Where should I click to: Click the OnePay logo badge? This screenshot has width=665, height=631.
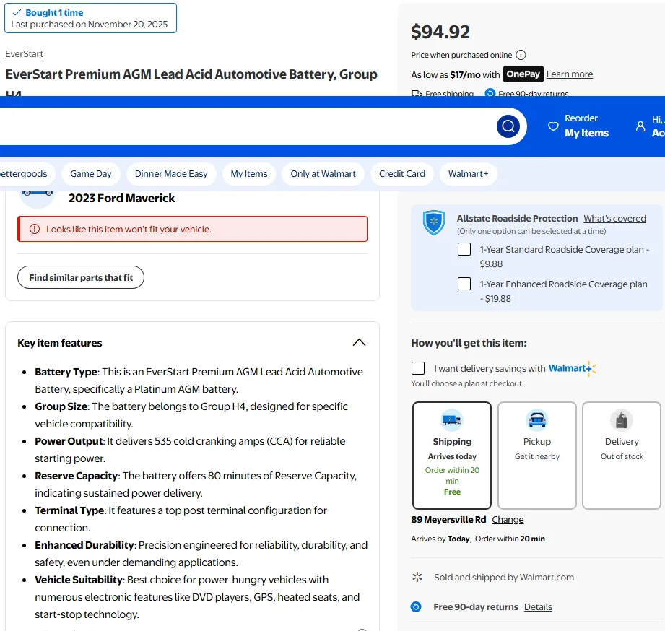(523, 74)
